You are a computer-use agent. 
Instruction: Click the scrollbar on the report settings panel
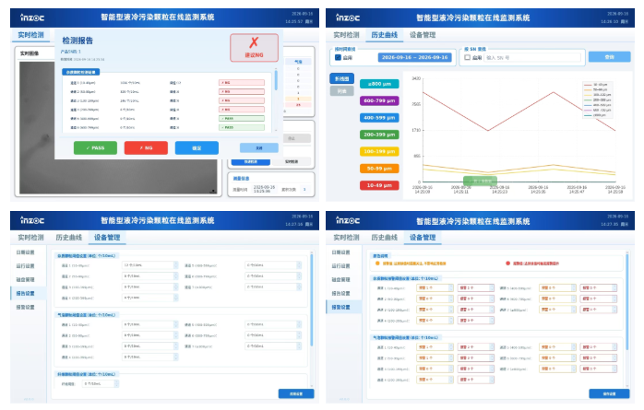point(312,299)
